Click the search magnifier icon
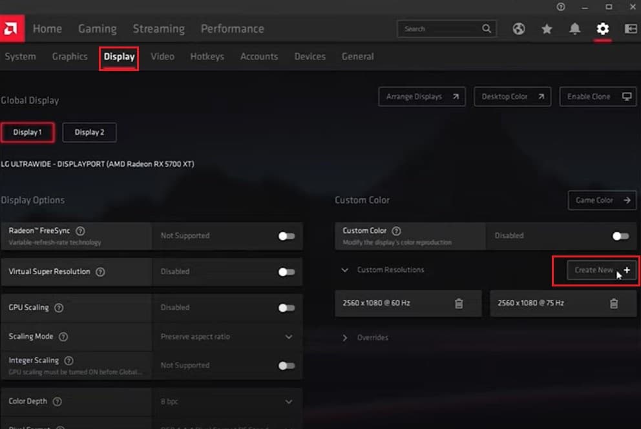641x429 pixels. (x=487, y=28)
